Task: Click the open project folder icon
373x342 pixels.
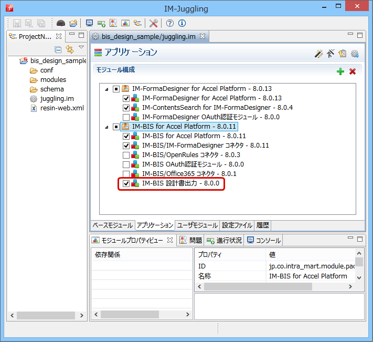Action: tap(73, 23)
